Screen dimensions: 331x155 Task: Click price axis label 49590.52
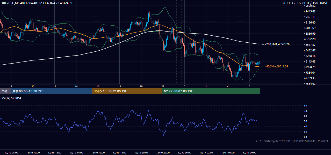310,6
